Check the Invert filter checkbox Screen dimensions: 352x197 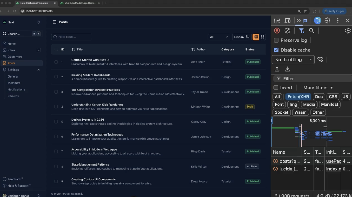click(276, 87)
